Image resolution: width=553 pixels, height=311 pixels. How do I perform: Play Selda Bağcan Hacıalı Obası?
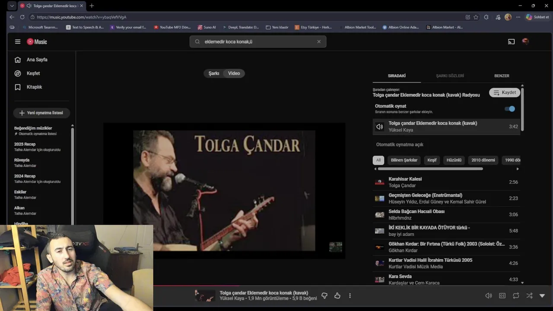click(x=447, y=215)
